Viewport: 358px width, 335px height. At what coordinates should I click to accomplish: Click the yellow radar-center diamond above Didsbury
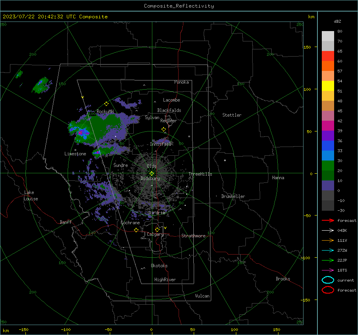point(152,174)
